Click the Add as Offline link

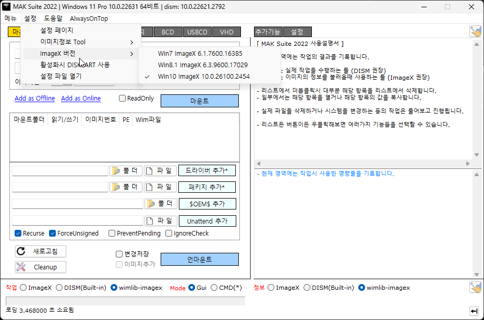point(35,99)
